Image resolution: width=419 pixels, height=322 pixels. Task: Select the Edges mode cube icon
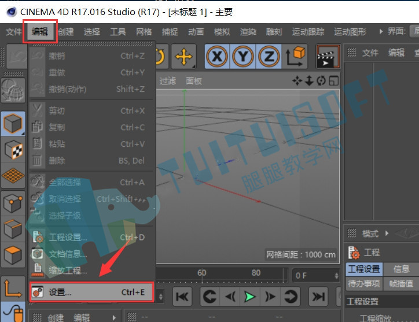coord(13,229)
